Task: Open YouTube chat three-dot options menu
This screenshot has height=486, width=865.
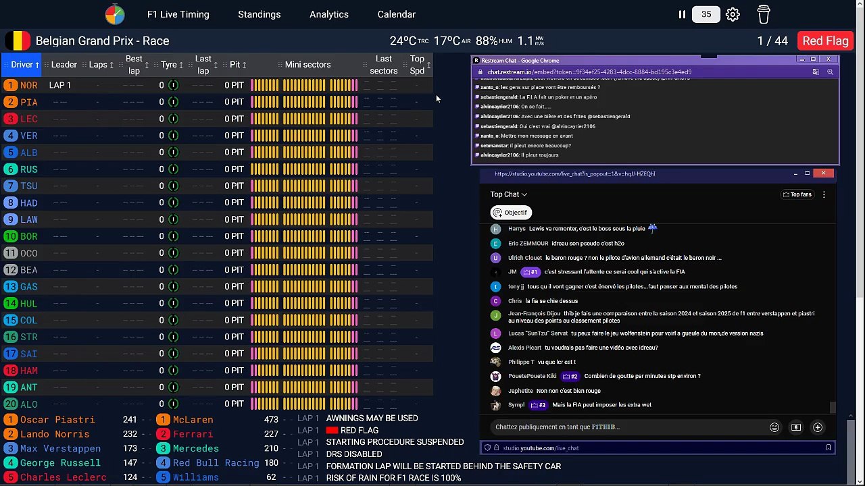Action: coord(824,194)
